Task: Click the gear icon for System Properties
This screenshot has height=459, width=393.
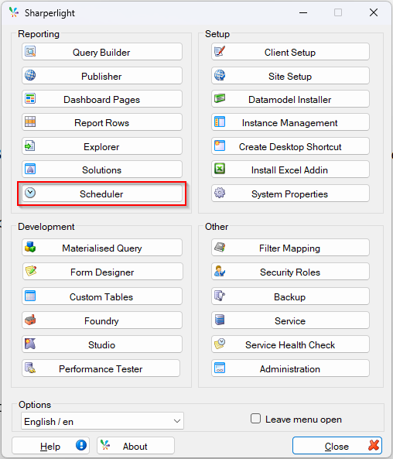Action: point(220,193)
